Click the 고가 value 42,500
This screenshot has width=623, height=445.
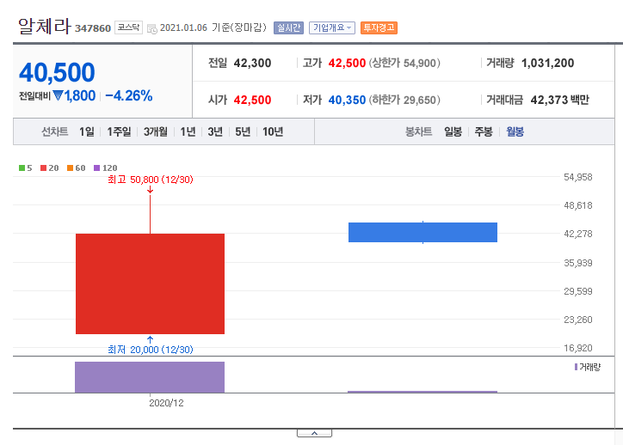(347, 63)
